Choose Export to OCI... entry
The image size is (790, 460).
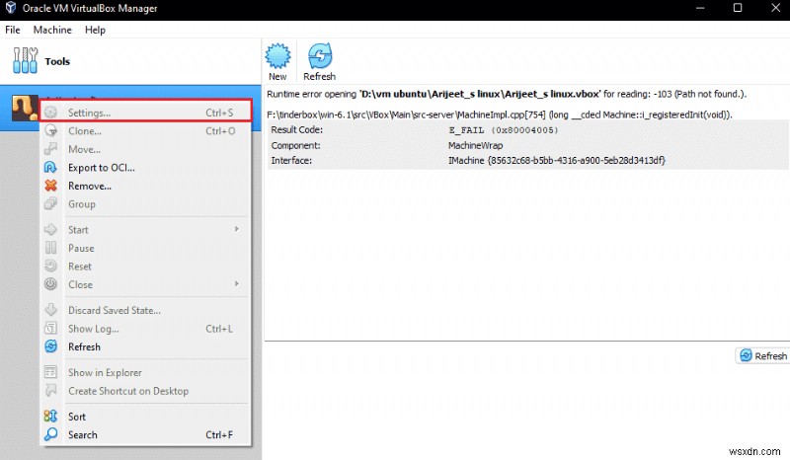pos(145,167)
